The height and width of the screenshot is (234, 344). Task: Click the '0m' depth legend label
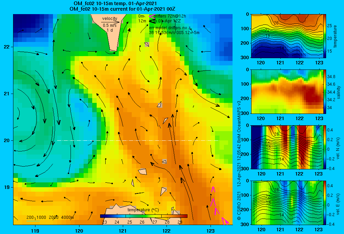141,16
